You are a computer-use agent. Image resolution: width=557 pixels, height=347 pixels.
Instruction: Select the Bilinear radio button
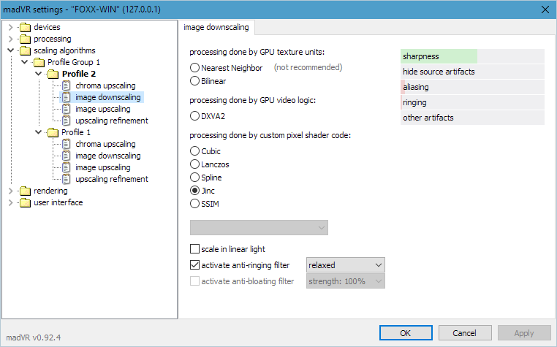click(x=194, y=81)
